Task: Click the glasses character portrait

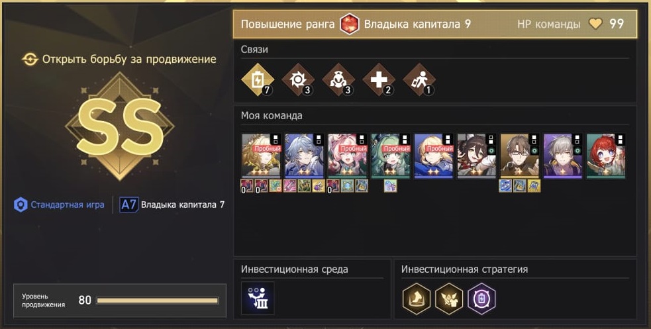Action: (x=519, y=156)
